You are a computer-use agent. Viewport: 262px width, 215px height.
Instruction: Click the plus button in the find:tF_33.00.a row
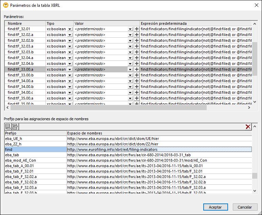pyautogui.click(x=137, y=69)
